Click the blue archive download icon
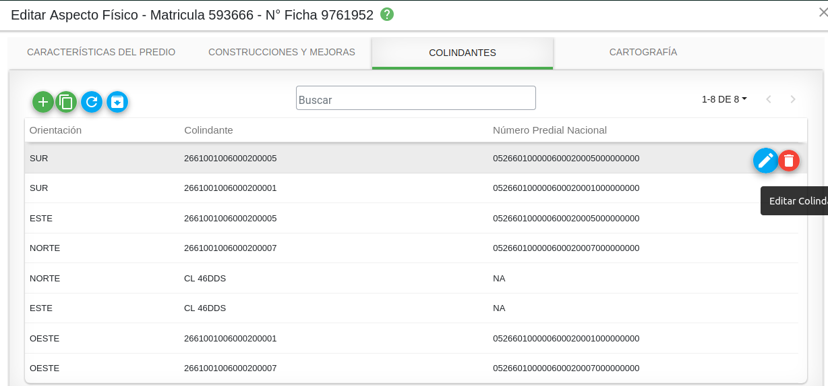The width and height of the screenshot is (828, 386). pyautogui.click(x=117, y=102)
